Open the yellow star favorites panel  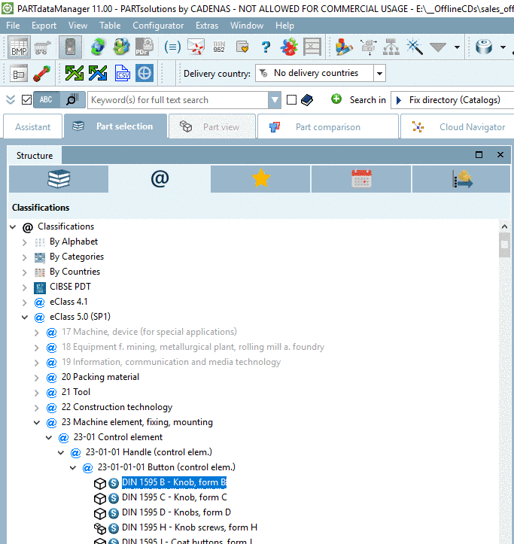click(260, 178)
